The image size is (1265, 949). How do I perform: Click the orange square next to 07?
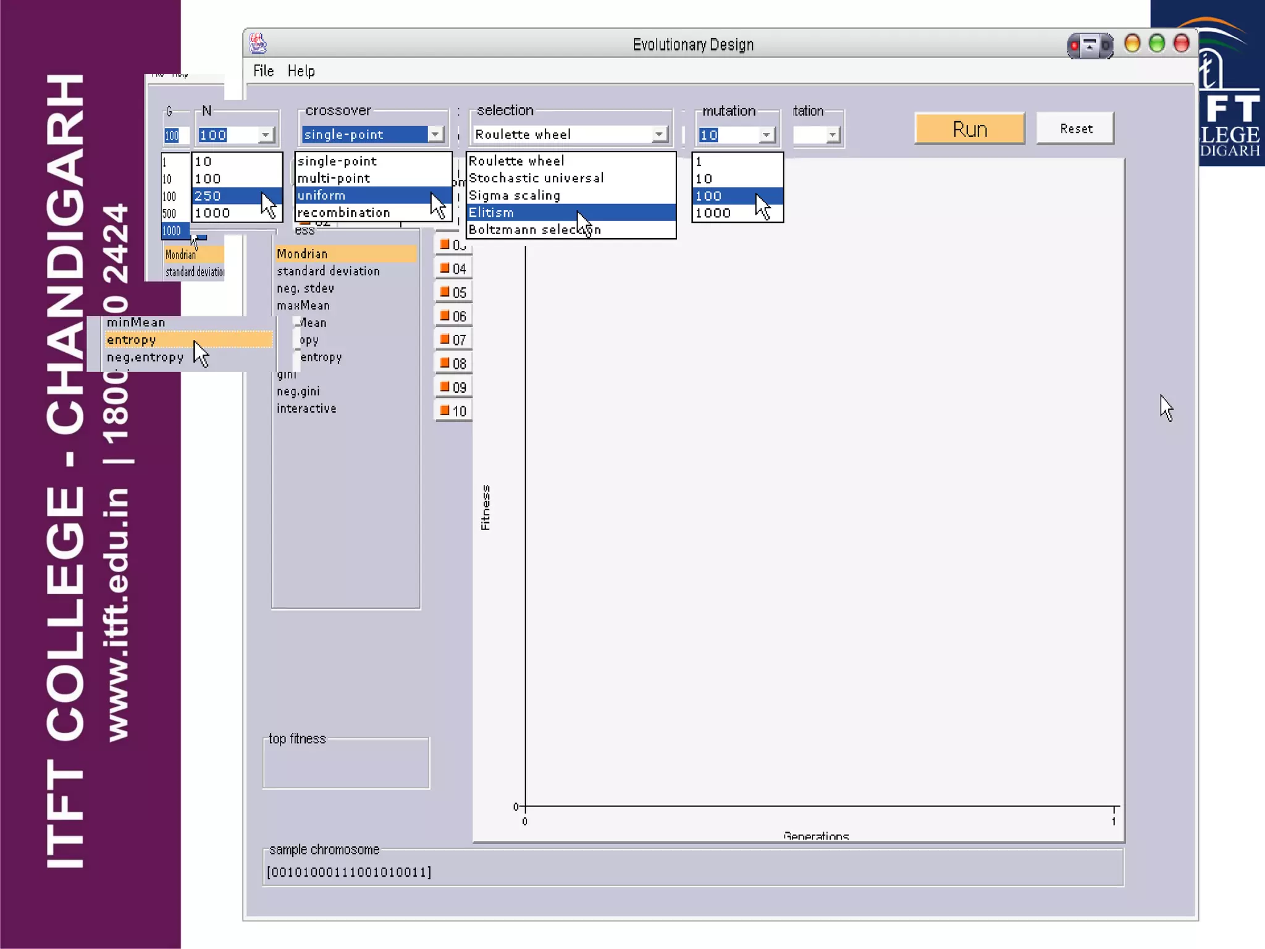point(444,339)
